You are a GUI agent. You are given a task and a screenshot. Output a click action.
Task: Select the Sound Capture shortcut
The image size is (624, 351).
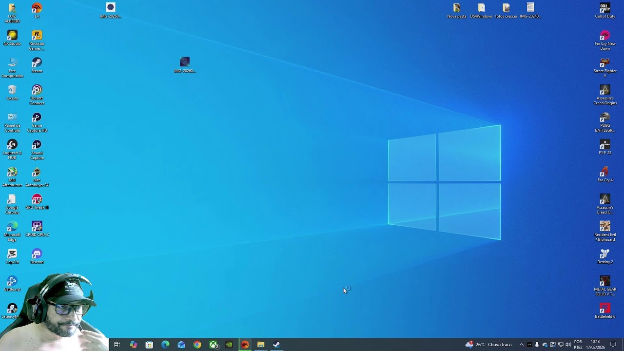click(x=37, y=150)
